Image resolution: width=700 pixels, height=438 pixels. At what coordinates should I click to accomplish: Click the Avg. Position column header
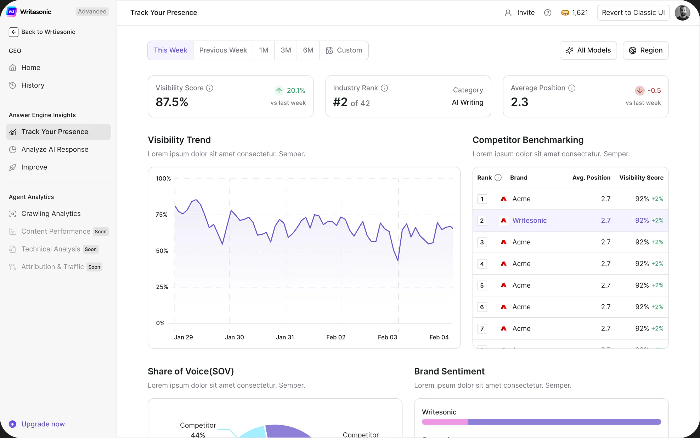click(x=591, y=178)
